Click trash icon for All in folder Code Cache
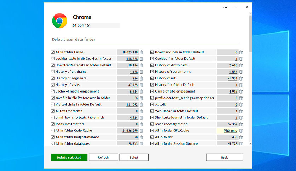 tap(141, 131)
